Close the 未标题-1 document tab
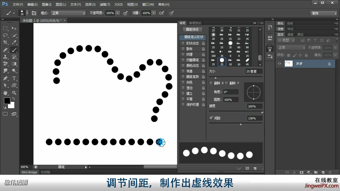This screenshot has width=340, height=191. click(64, 20)
